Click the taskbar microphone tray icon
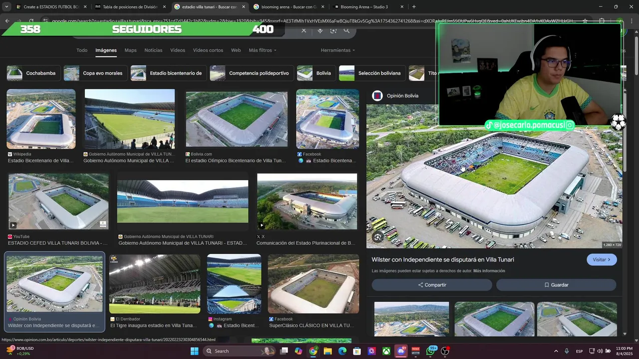The width and height of the screenshot is (639, 359). point(567,351)
